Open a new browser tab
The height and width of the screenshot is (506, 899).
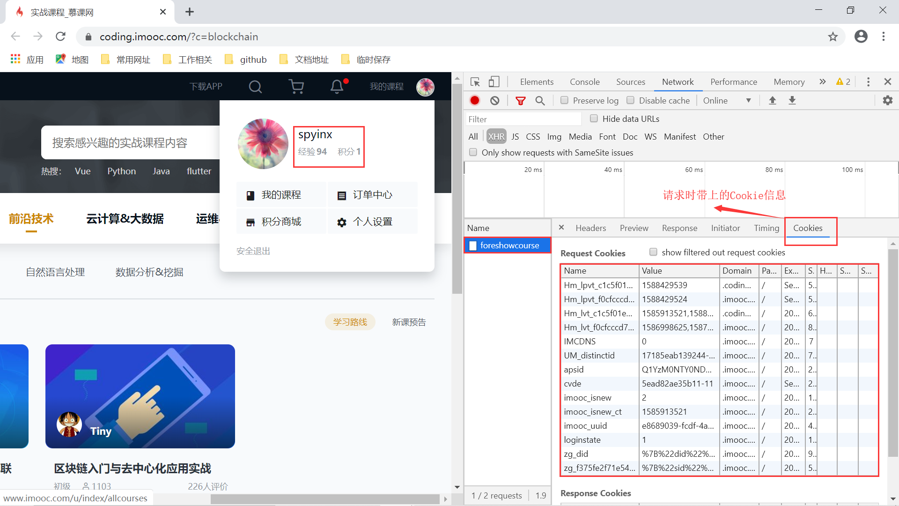189,12
